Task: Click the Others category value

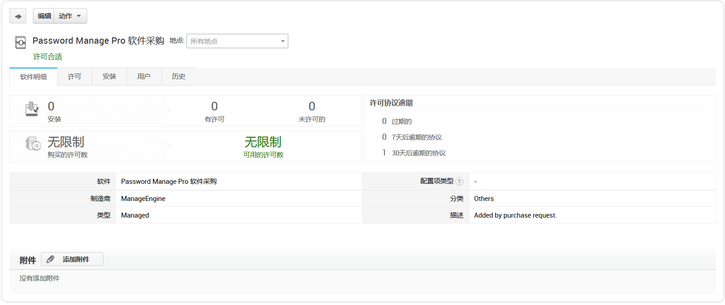Action: point(484,199)
